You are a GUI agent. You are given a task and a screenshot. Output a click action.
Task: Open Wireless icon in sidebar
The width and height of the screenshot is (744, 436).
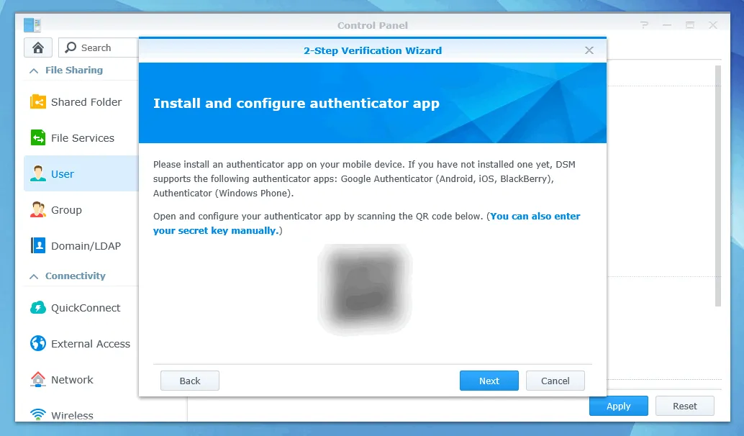[38, 414]
